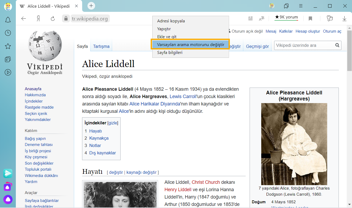The image size is (352, 208).
Task: Go back with the arrow button
Action: [x=24, y=19]
